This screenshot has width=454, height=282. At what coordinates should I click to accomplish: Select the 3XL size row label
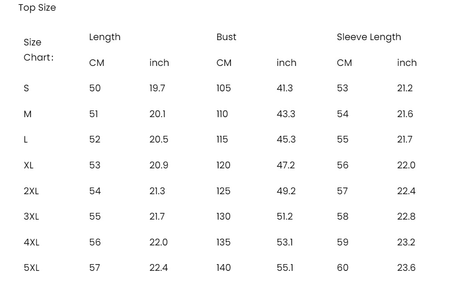click(x=31, y=217)
